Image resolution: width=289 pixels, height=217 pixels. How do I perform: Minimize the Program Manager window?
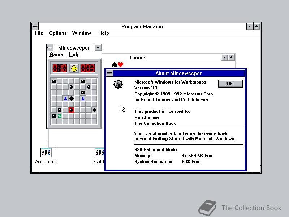(250, 26)
